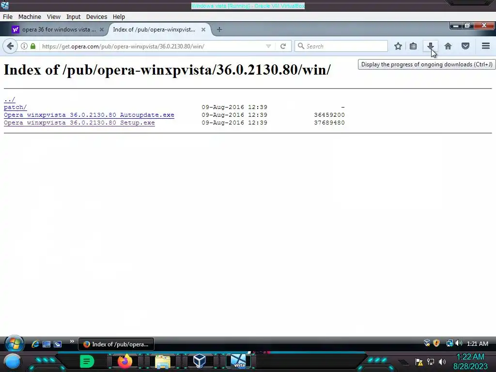Screen dimensions: 496x372
Task: Go back with the Firefox back arrow
Action: pyautogui.click(x=10, y=46)
